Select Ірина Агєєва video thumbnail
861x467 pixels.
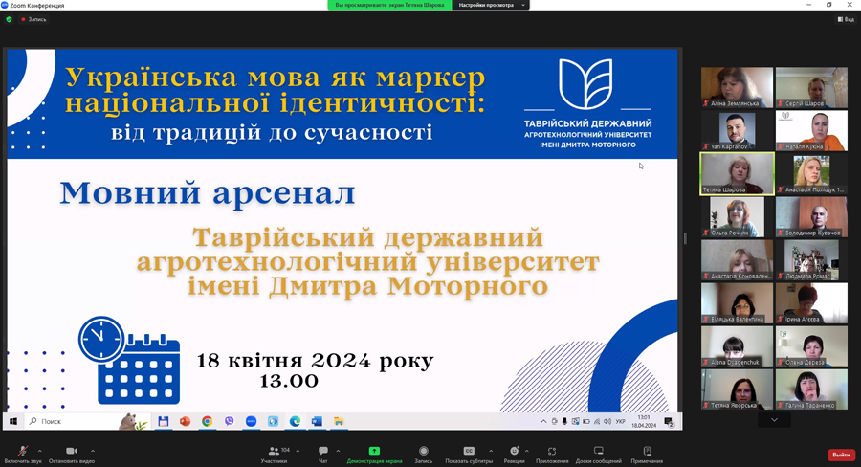811,303
